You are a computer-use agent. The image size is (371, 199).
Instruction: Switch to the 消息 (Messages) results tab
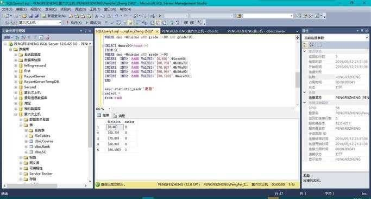[x=119, y=116]
